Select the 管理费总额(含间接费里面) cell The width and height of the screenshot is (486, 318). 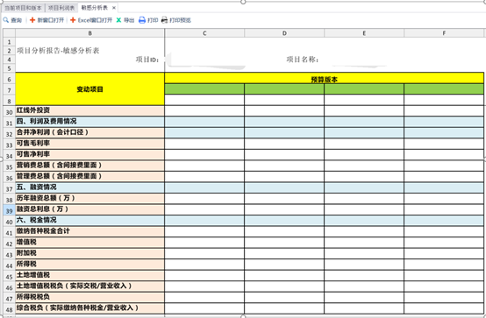[x=89, y=177]
